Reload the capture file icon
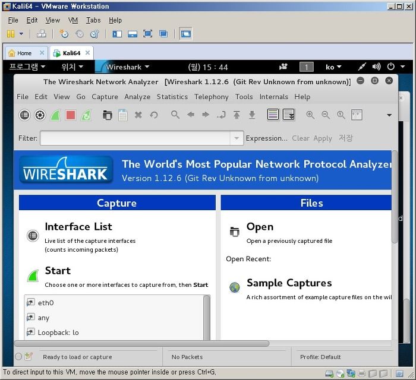 click(x=153, y=115)
